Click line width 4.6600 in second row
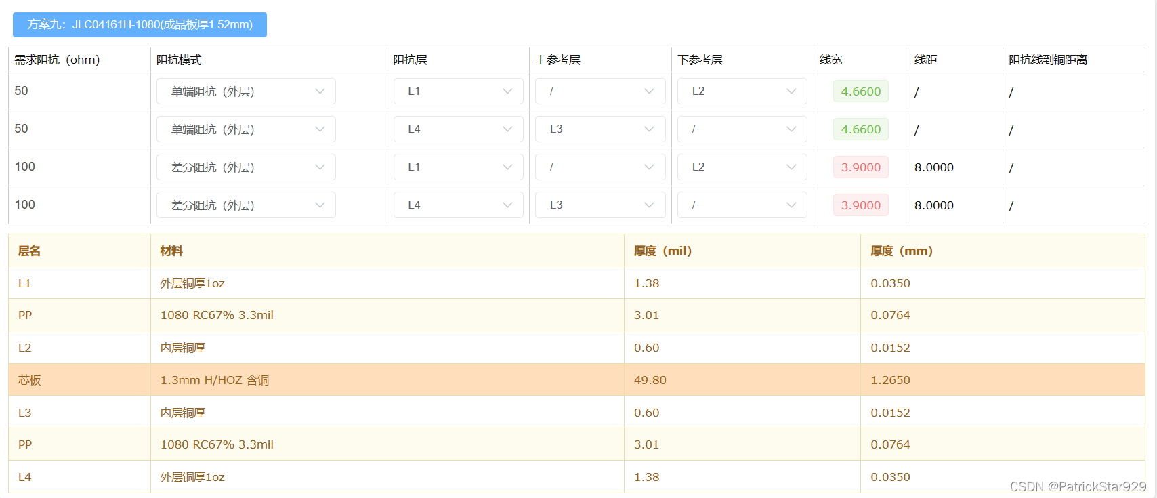The height and width of the screenshot is (498, 1157). pos(861,129)
